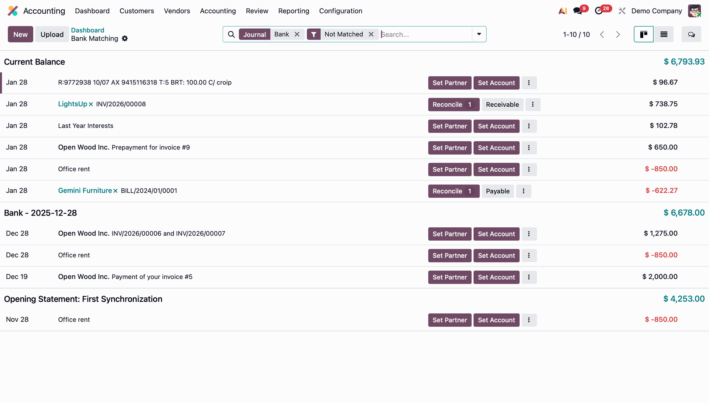Screen dimensions: 709x403
Task: Open more options for Last Year Interests
Action: [529, 126]
